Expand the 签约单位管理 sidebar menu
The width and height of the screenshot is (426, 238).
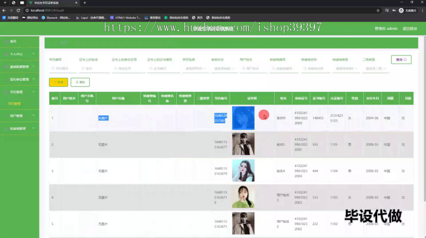click(34, 79)
